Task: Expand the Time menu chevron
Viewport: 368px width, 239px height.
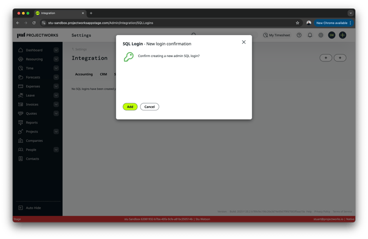Action: (x=56, y=68)
